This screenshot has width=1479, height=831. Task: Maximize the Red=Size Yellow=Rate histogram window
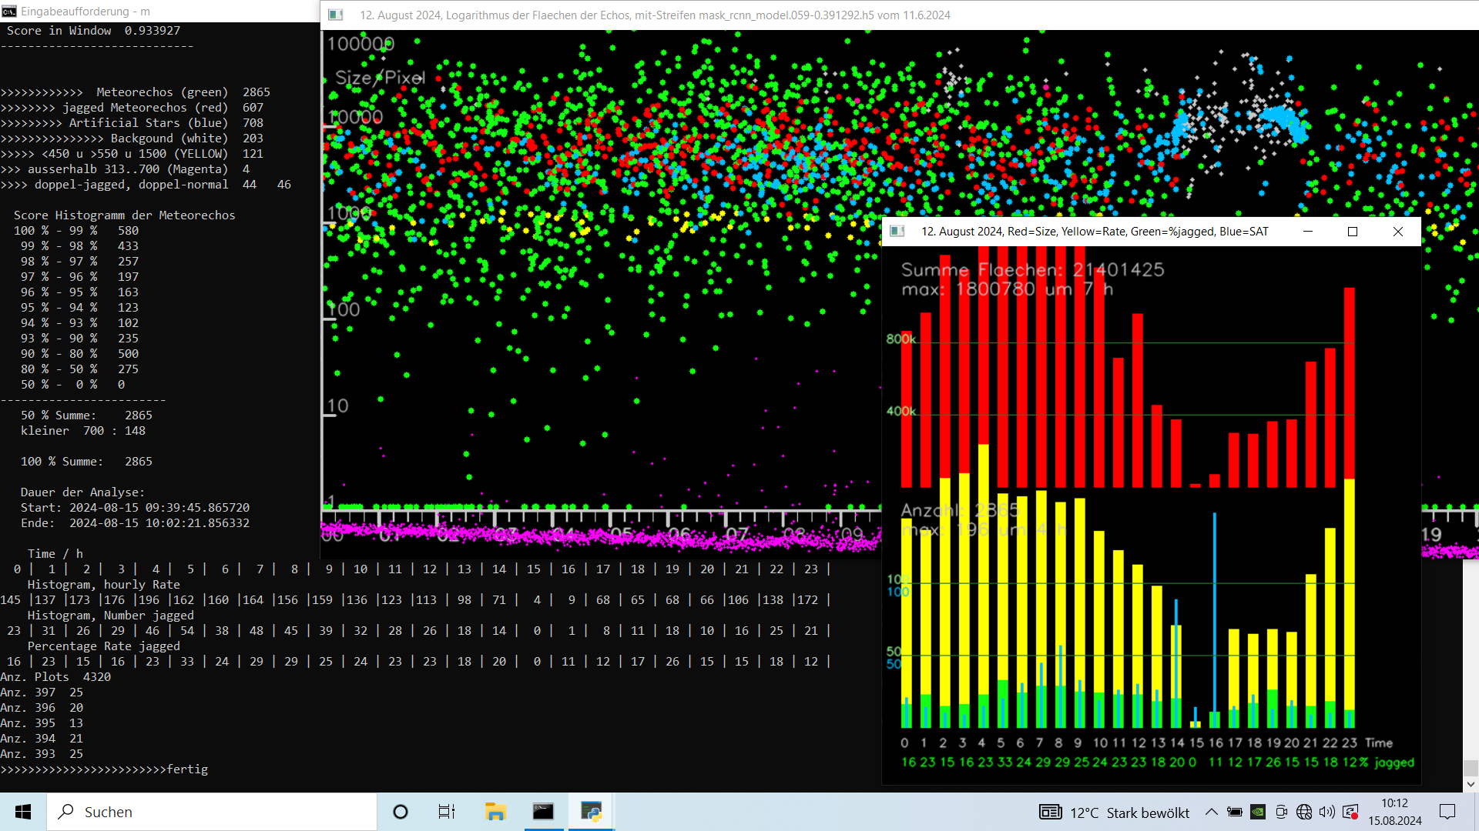click(1353, 232)
